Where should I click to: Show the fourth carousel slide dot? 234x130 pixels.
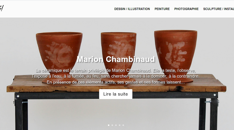120,125
